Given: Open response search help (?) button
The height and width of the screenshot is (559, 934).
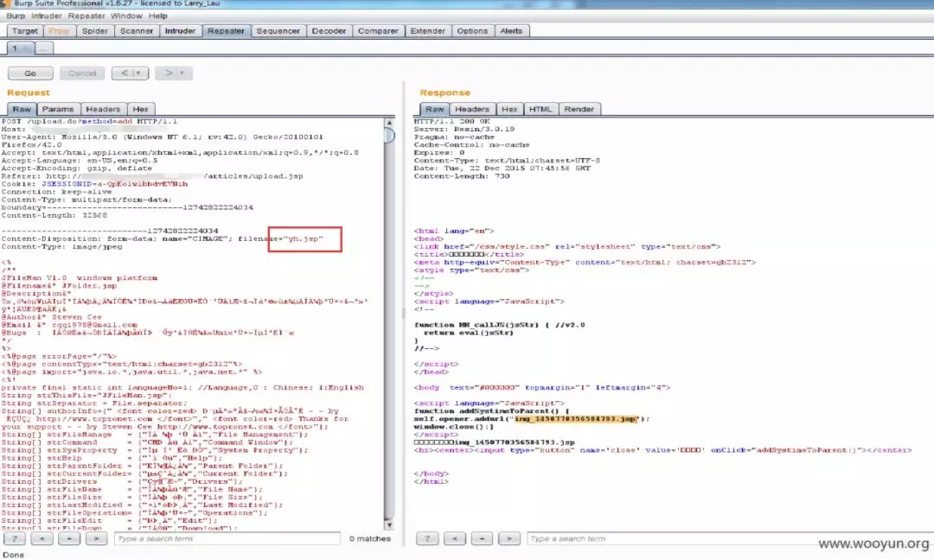Looking at the screenshot, I should 427,538.
